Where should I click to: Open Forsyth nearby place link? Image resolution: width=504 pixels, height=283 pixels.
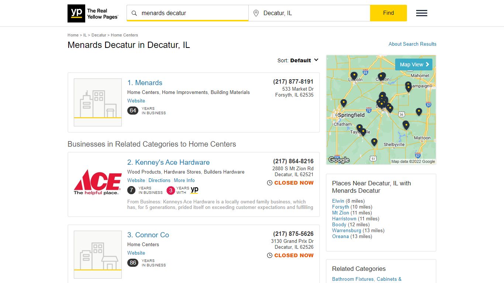[x=341, y=207]
